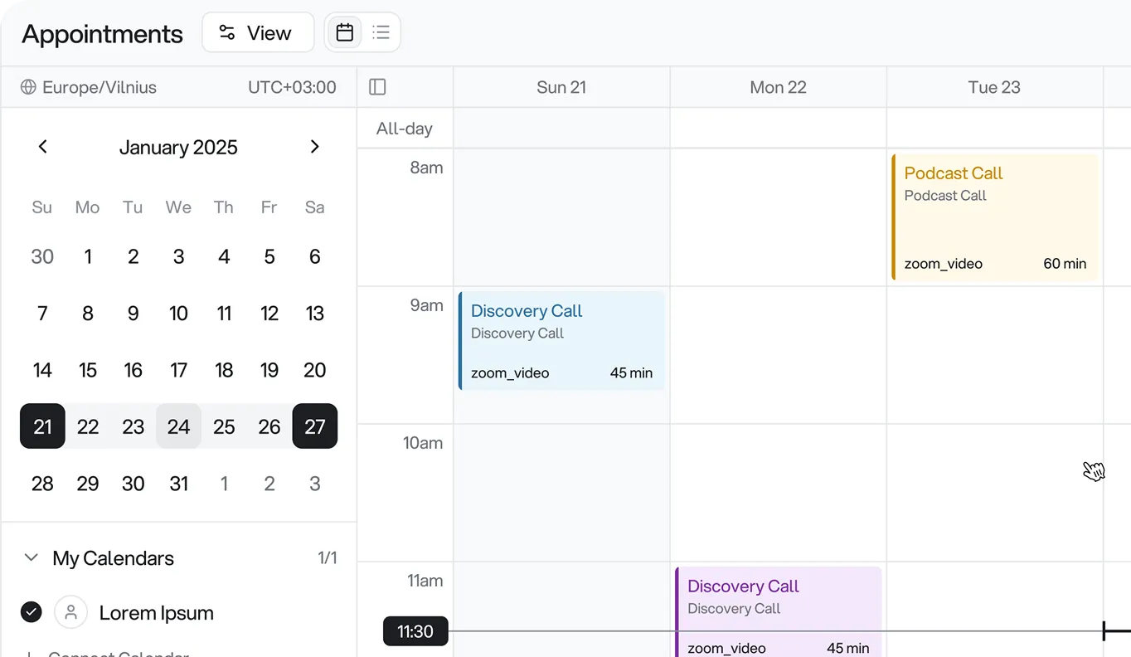Open the Appointments page title
The image size is (1131, 657).
pyautogui.click(x=102, y=34)
